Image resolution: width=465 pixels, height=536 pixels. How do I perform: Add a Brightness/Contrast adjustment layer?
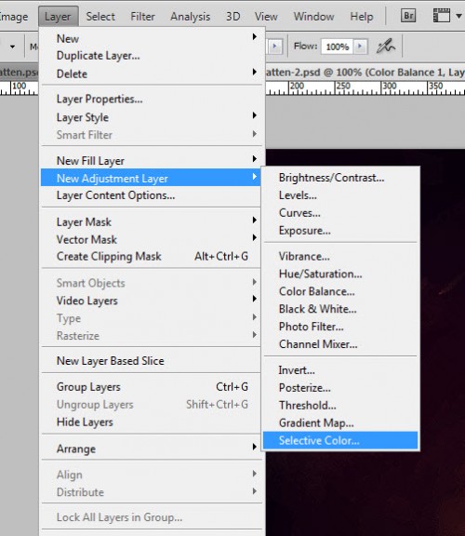click(340, 178)
